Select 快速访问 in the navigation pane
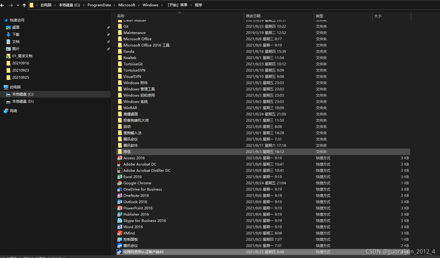 [17, 20]
